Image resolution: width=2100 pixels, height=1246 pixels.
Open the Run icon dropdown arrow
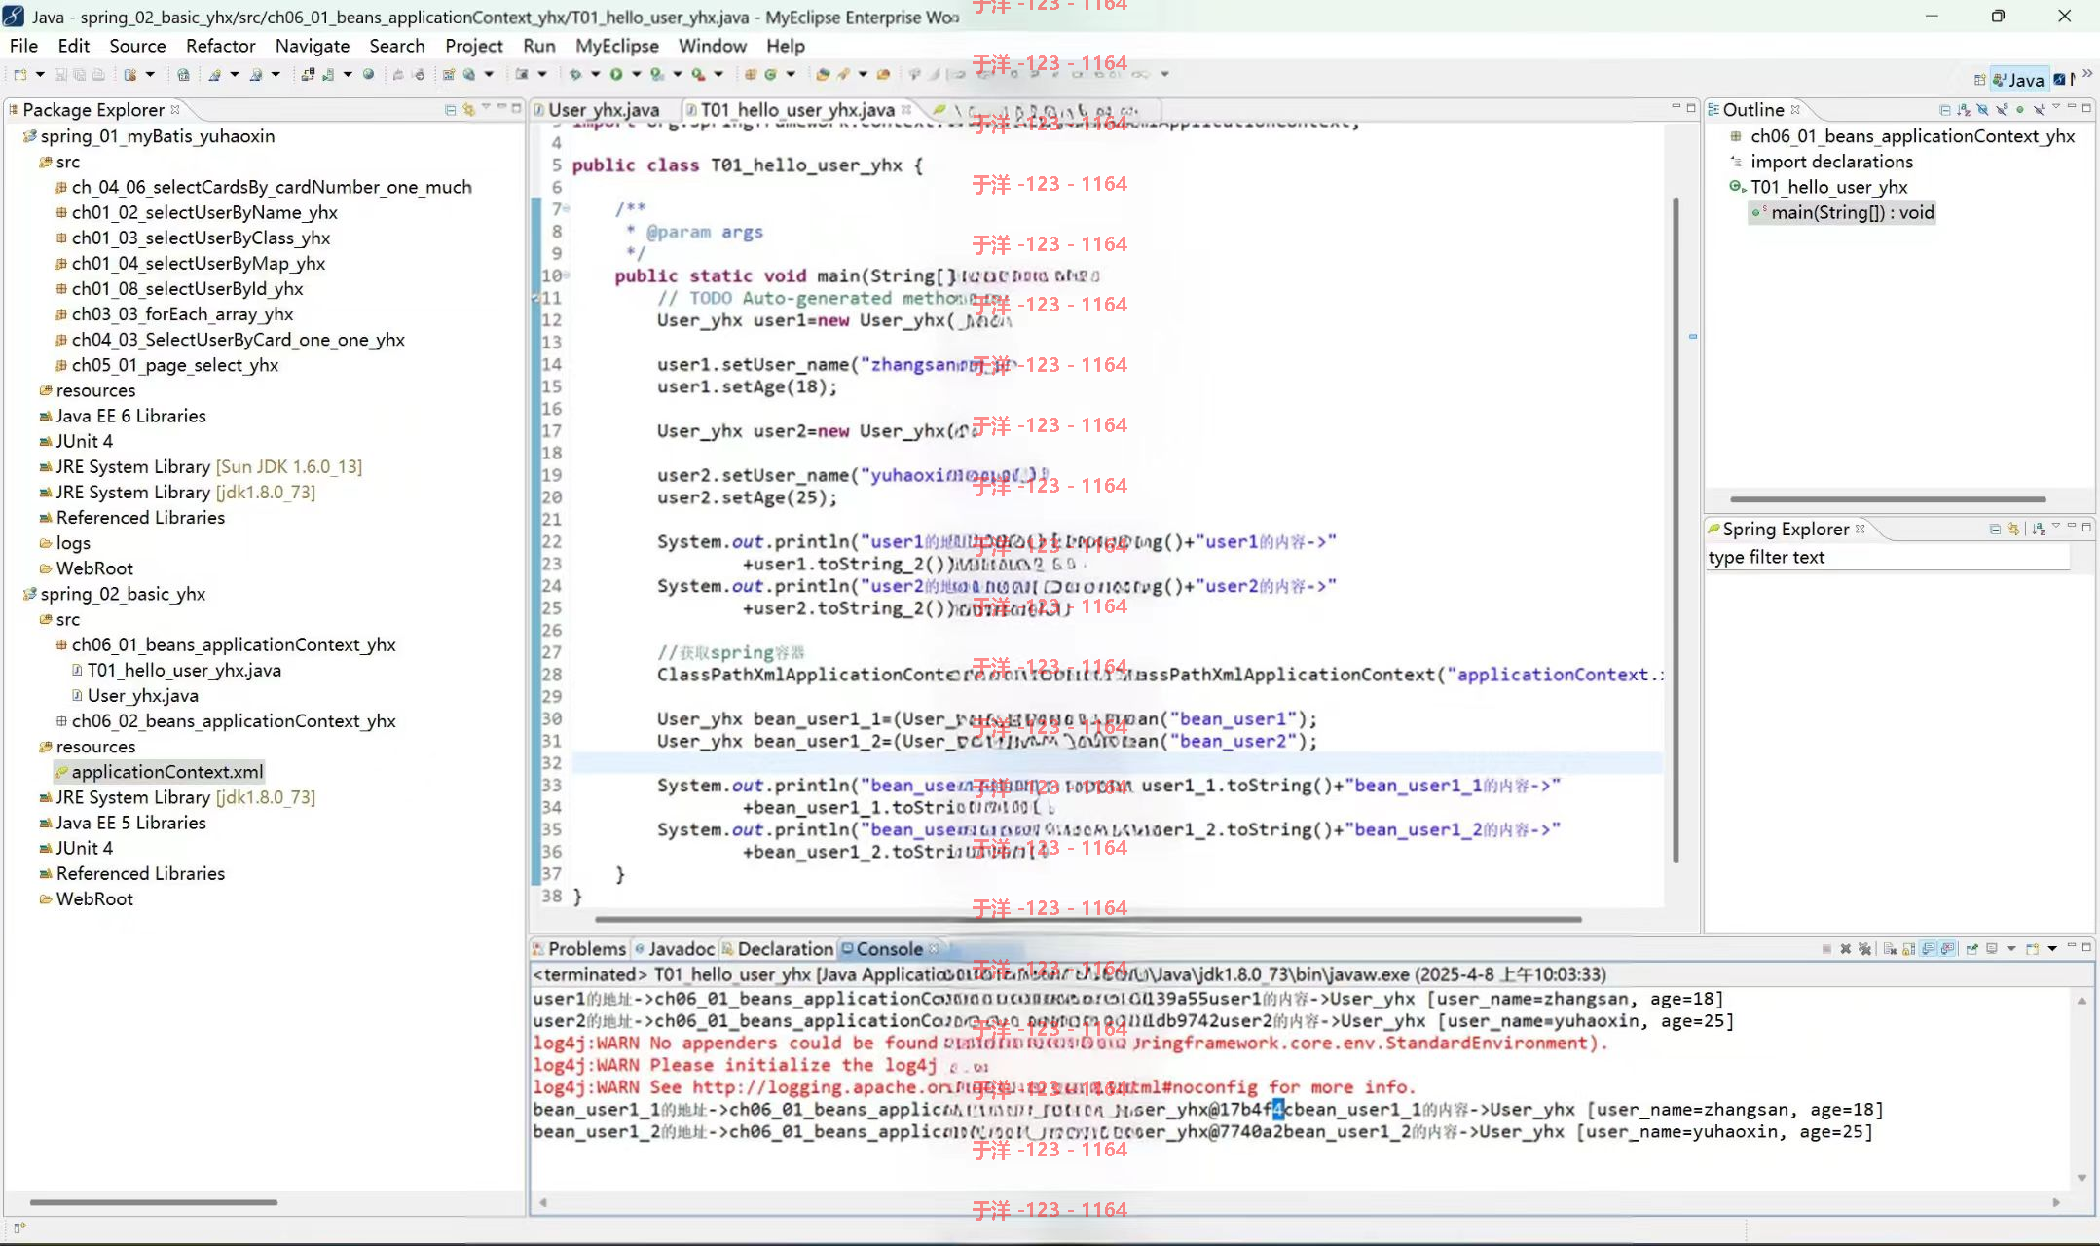[x=636, y=74]
